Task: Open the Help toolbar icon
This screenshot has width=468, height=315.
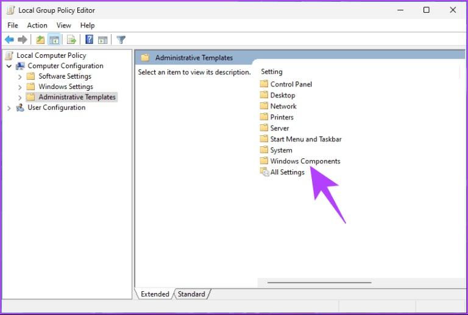Action: [x=89, y=40]
